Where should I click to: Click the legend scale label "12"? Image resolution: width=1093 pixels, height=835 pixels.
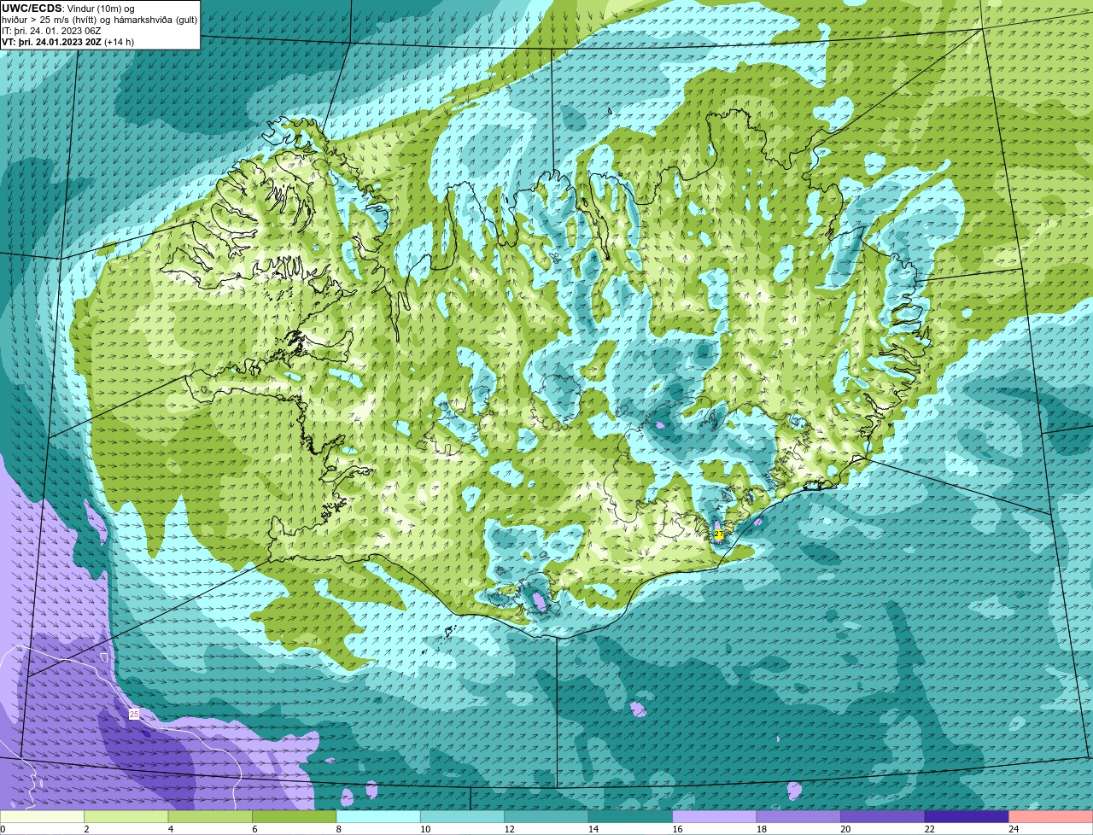point(509,828)
